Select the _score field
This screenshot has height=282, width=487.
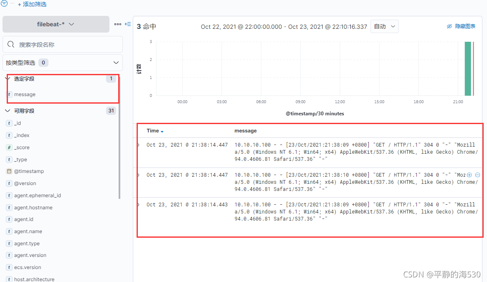tap(22, 147)
